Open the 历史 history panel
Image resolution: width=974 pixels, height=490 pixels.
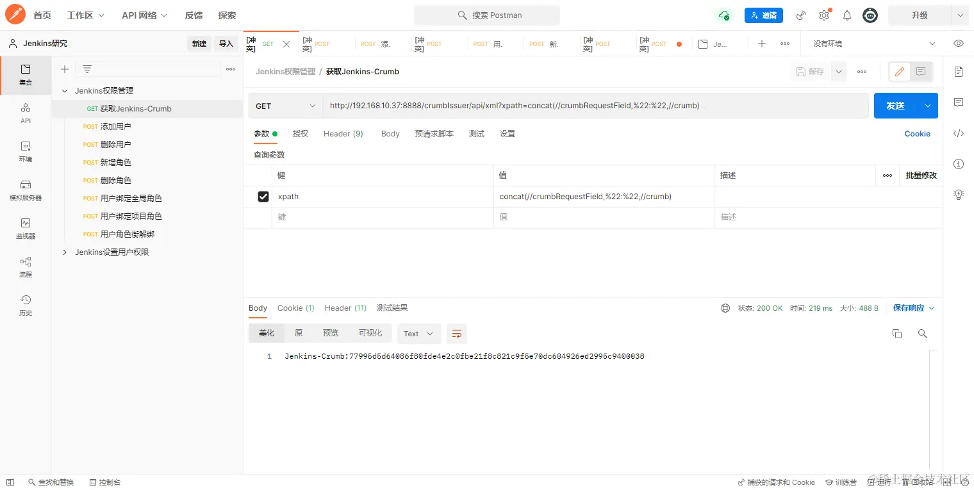(x=26, y=306)
